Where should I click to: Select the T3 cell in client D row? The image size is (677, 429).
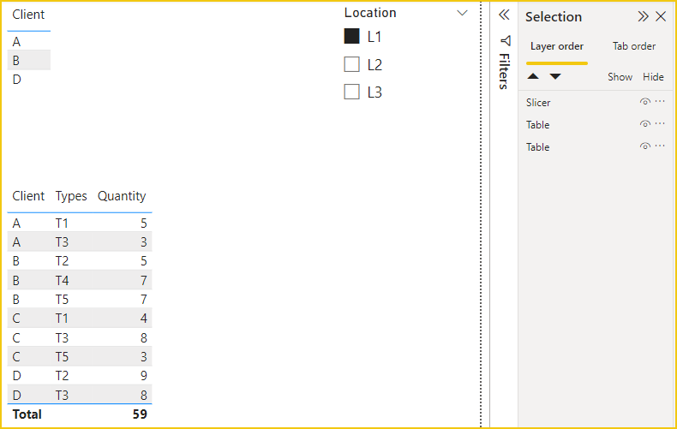(x=62, y=395)
